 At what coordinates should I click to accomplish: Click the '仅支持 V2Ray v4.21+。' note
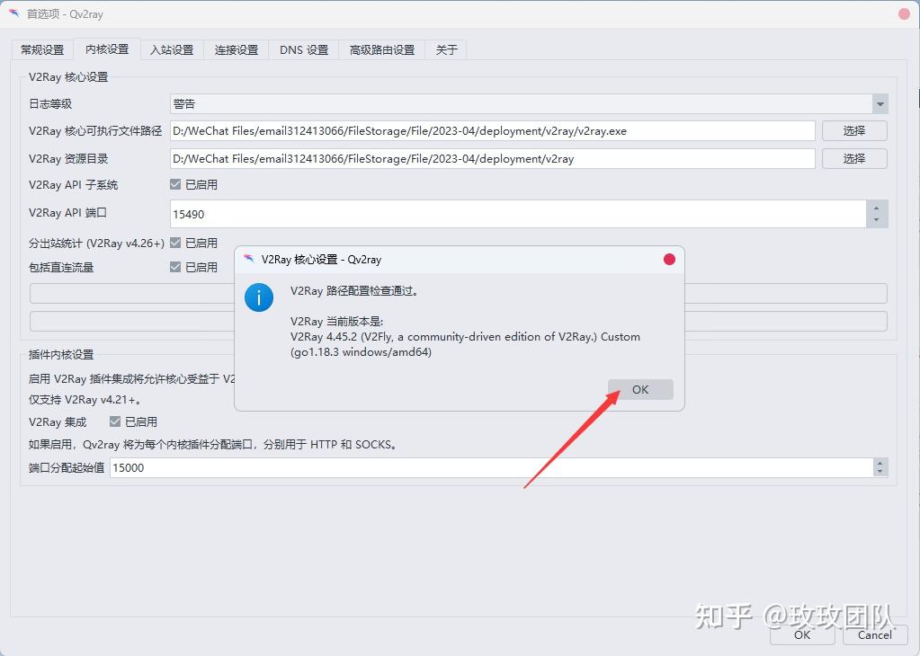(85, 400)
